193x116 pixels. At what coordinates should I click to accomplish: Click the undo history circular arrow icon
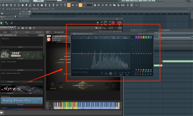pyautogui.click(x=38, y=5)
